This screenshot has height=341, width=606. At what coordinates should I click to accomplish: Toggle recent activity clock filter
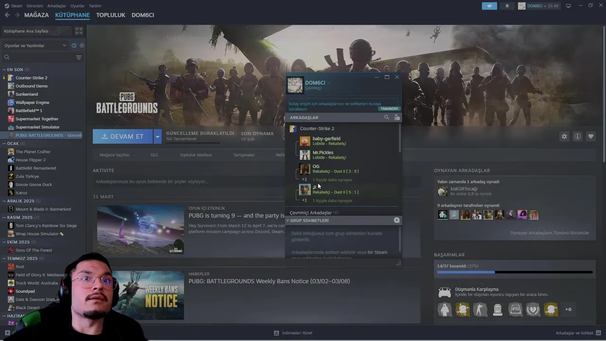tap(74, 45)
